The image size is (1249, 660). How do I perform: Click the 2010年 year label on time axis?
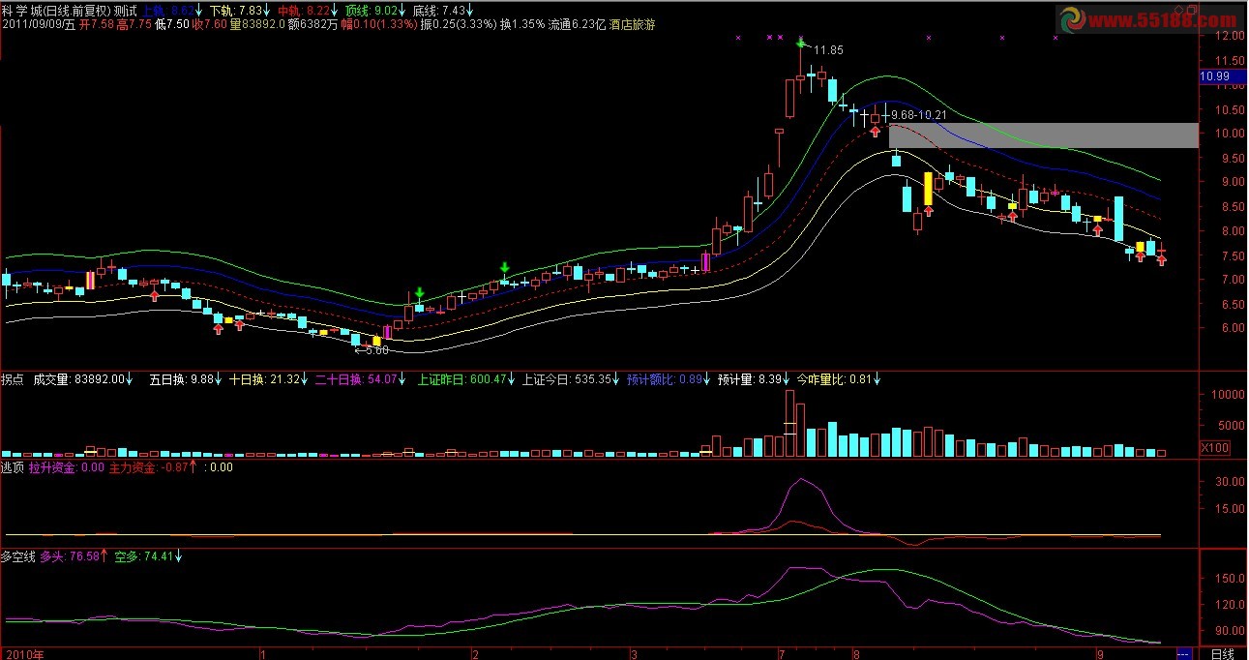23,653
